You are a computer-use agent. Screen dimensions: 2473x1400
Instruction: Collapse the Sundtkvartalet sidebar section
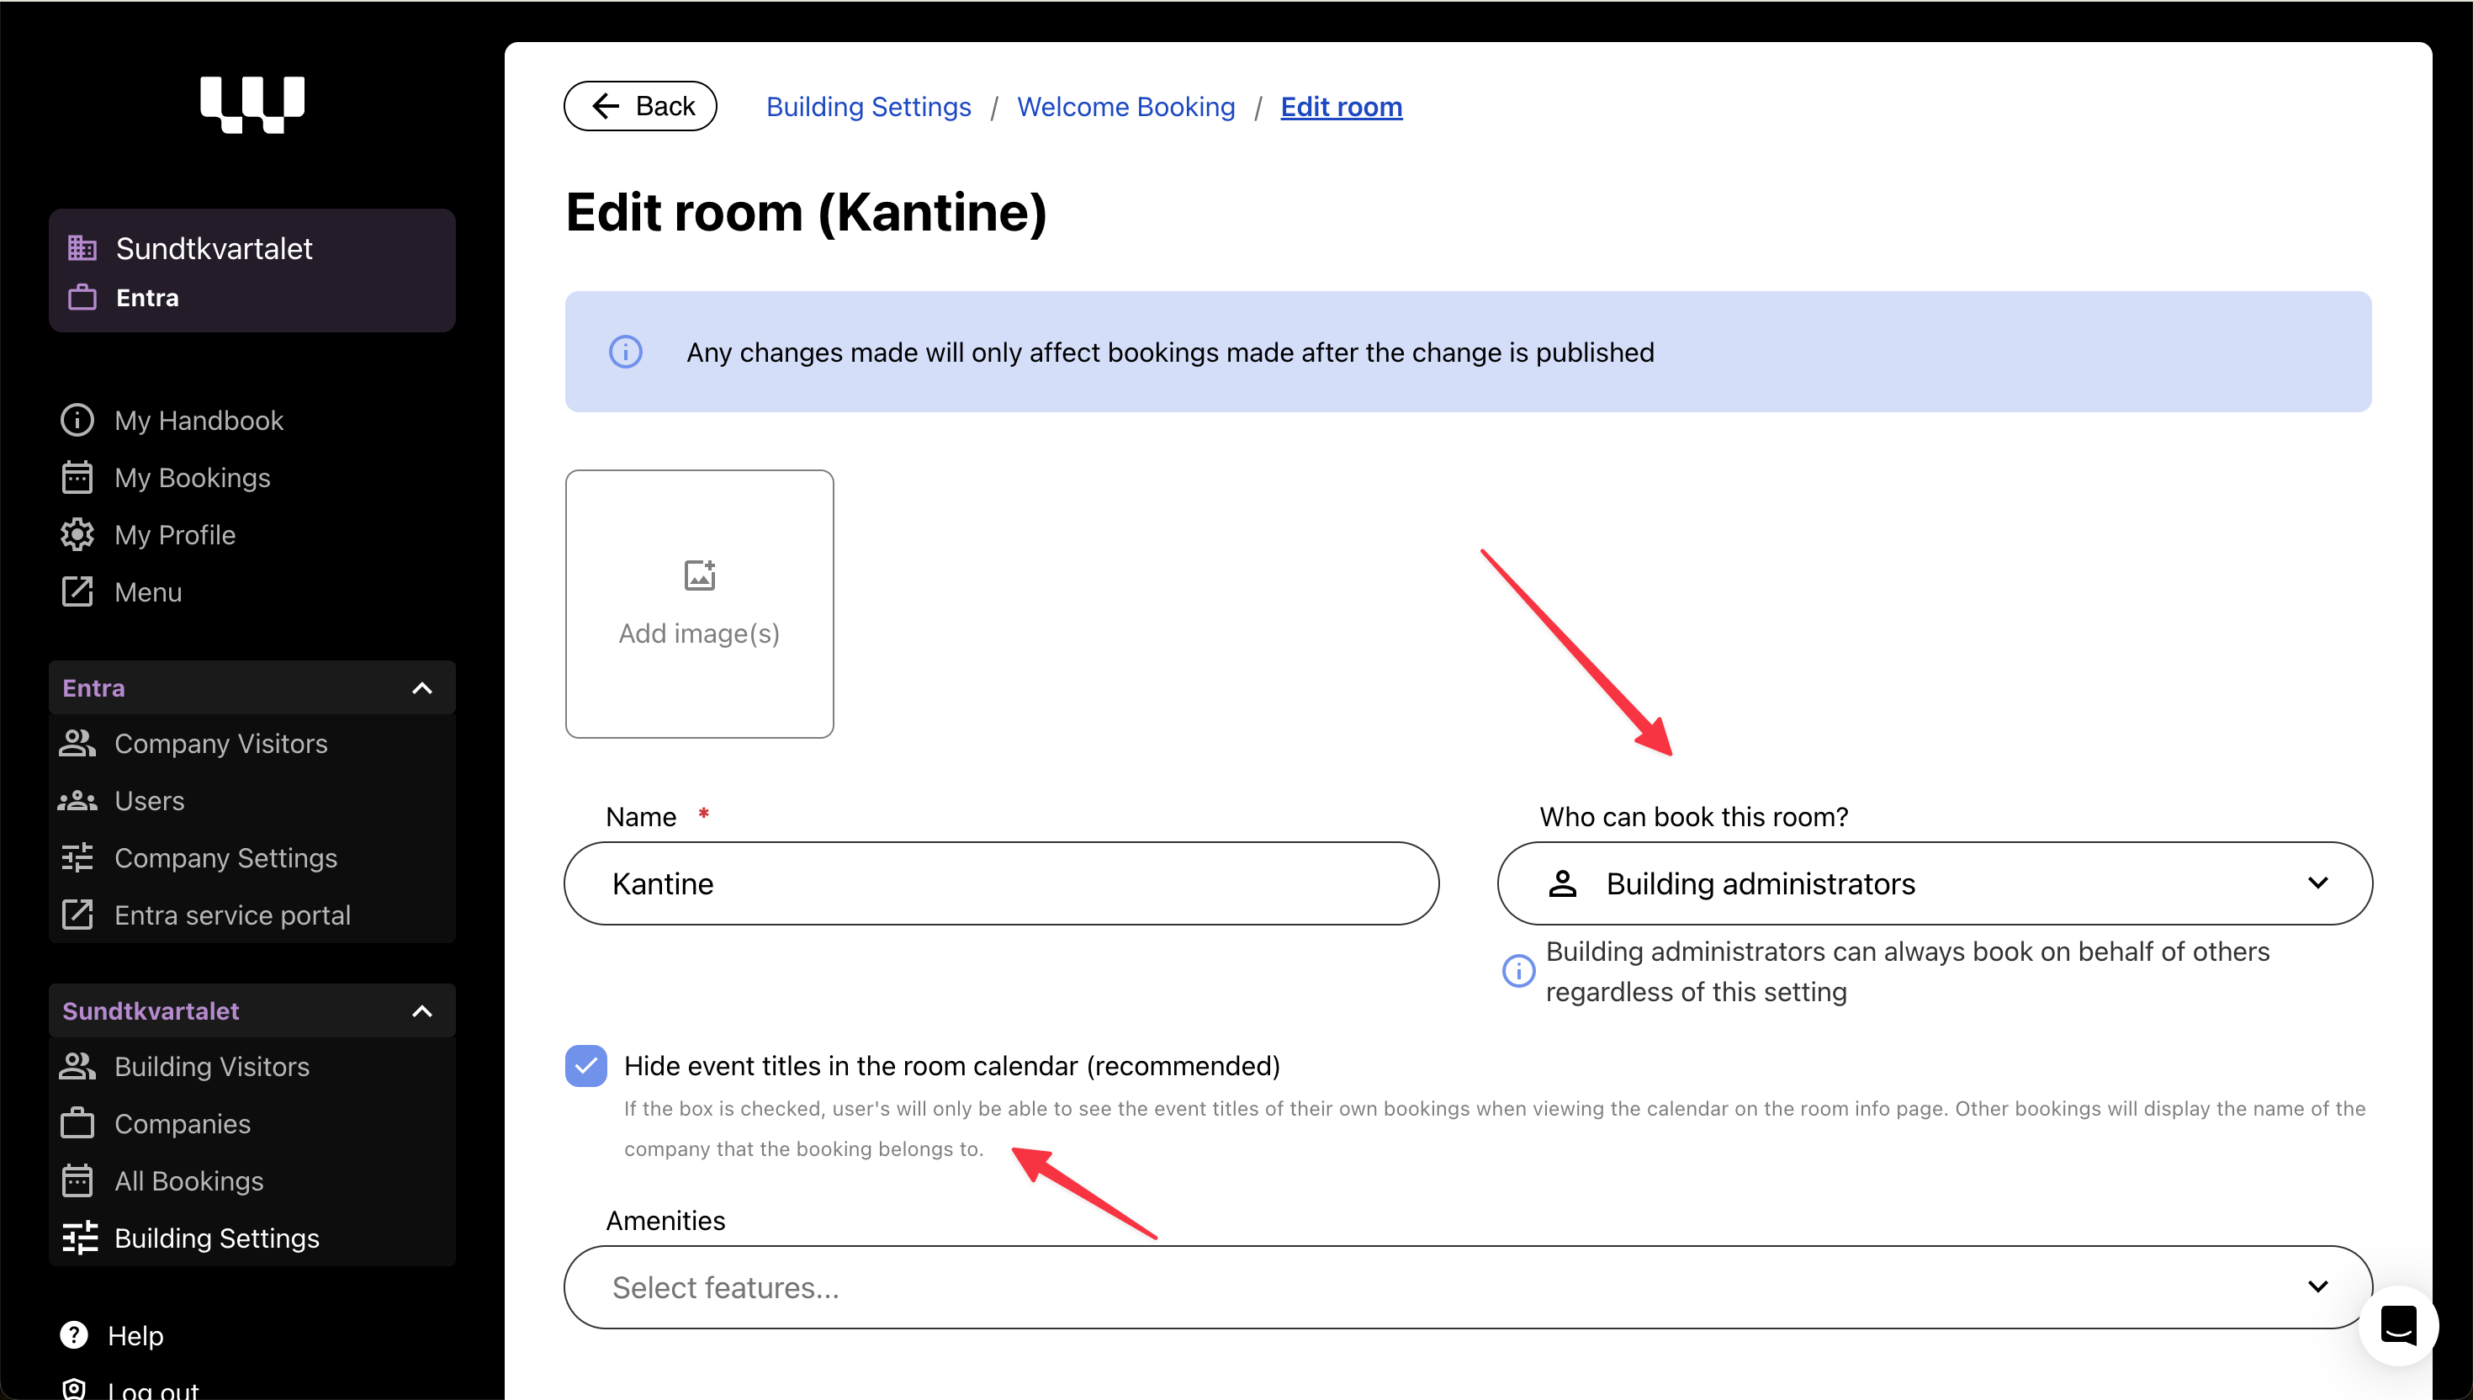pyautogui.click(x=422, y=1011)
